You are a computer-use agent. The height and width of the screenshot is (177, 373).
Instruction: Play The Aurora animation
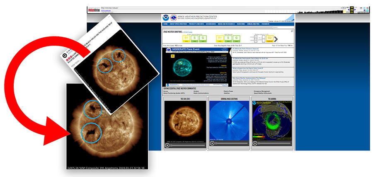(x=255, y=143)
